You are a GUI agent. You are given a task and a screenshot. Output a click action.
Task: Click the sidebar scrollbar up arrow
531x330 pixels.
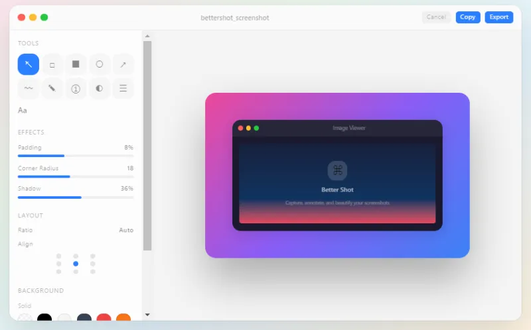pos(147,36)
